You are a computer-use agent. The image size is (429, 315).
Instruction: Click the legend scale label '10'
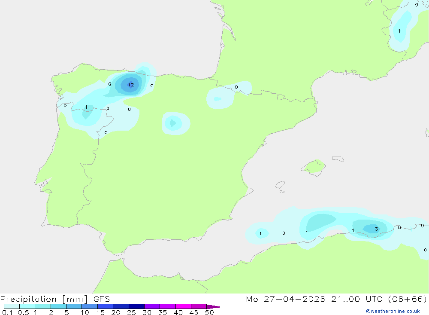tap(85, 312)
